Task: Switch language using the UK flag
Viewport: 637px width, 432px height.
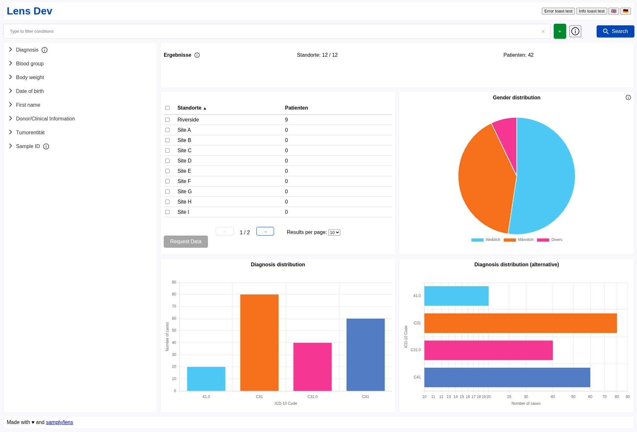Action: [614, 11]
